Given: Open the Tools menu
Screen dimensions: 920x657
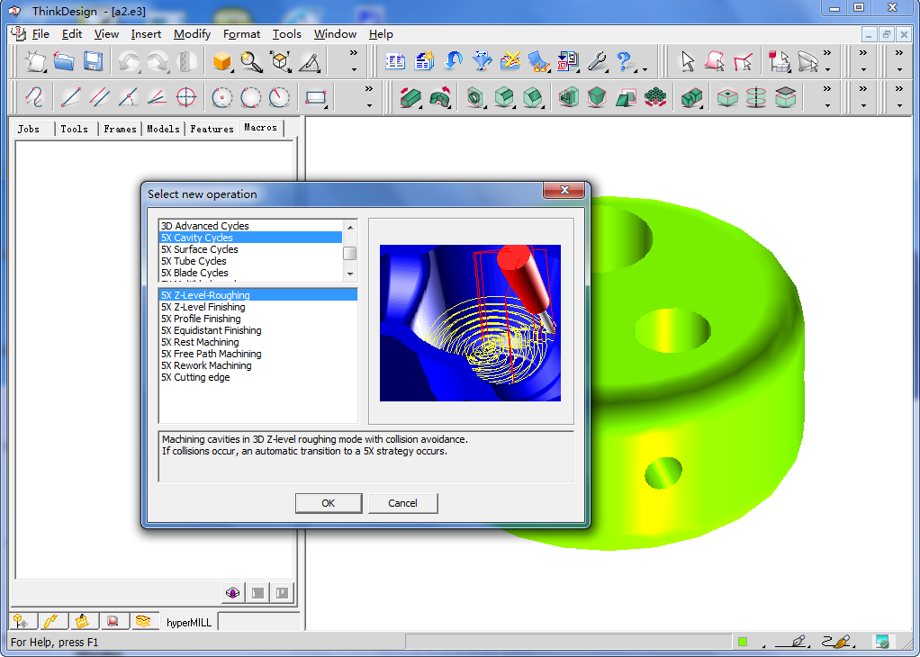Looking at the screenshot, I should pos(287,34).
